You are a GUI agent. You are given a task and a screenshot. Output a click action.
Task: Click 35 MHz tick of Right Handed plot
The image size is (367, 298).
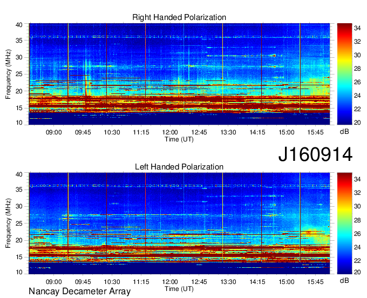click(19, 40)
